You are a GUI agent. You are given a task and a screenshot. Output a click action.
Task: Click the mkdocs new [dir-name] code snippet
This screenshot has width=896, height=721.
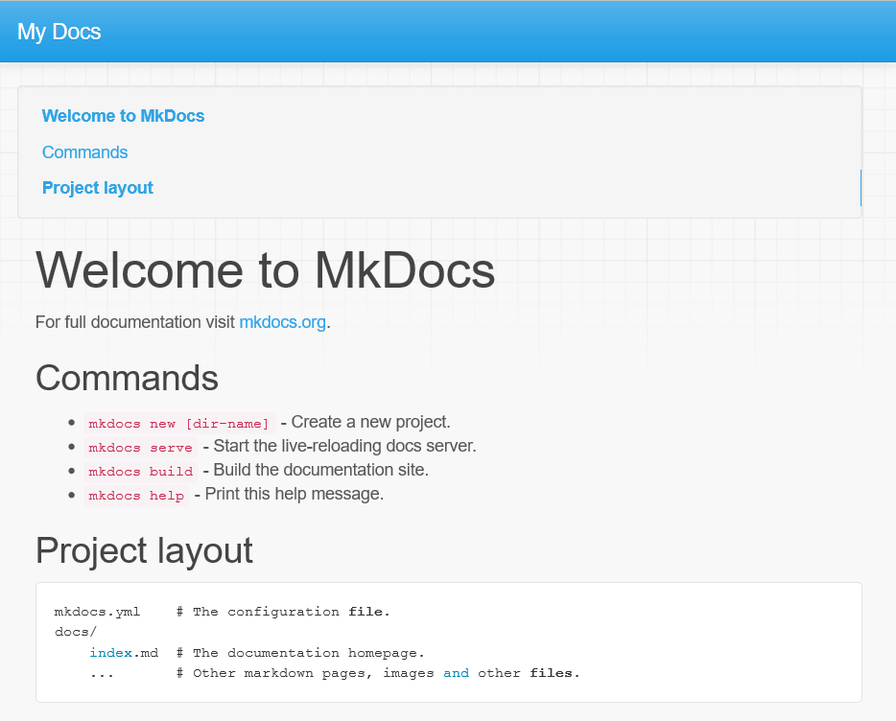[x=179, y=424]
